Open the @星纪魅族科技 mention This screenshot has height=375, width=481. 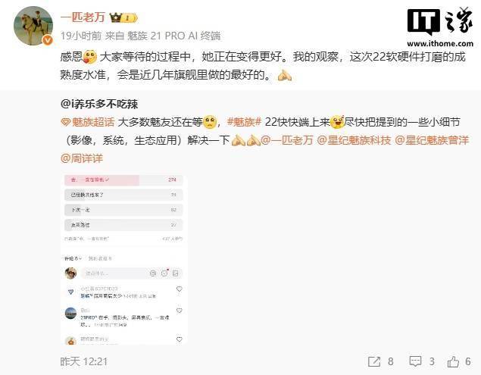(354, 140)
